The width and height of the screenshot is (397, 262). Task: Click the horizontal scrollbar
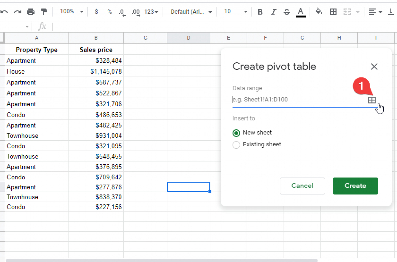(x=162, y=260)
